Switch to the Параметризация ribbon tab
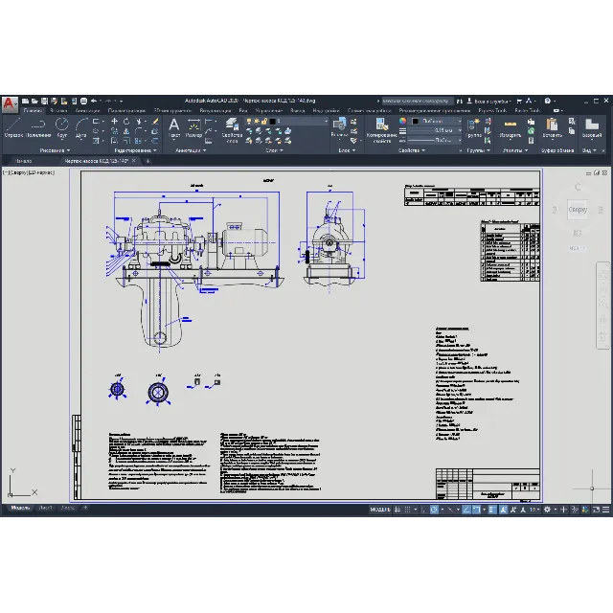 (x=126, y=111)
